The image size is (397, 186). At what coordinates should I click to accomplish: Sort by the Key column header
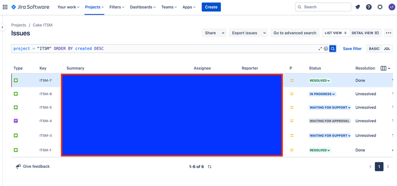[43, 68]
